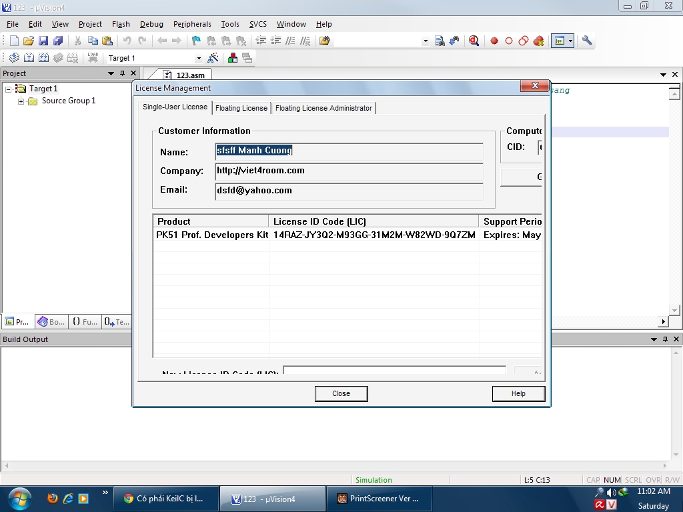Screen dimensions: 683x512
Task: Open the Debug menu
Action: (x=151, y=24)
